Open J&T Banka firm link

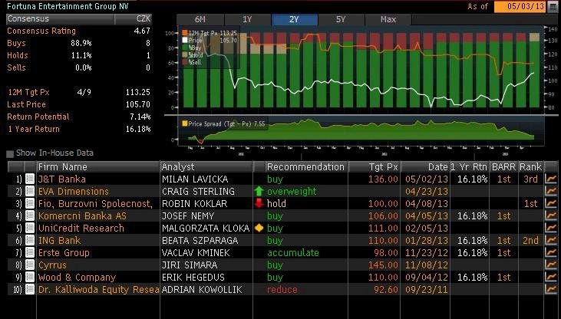[x=62, y=179]
